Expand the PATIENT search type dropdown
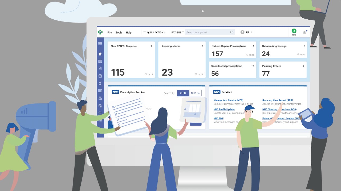The width and height of the screenshot is (341, 191). 177,32
